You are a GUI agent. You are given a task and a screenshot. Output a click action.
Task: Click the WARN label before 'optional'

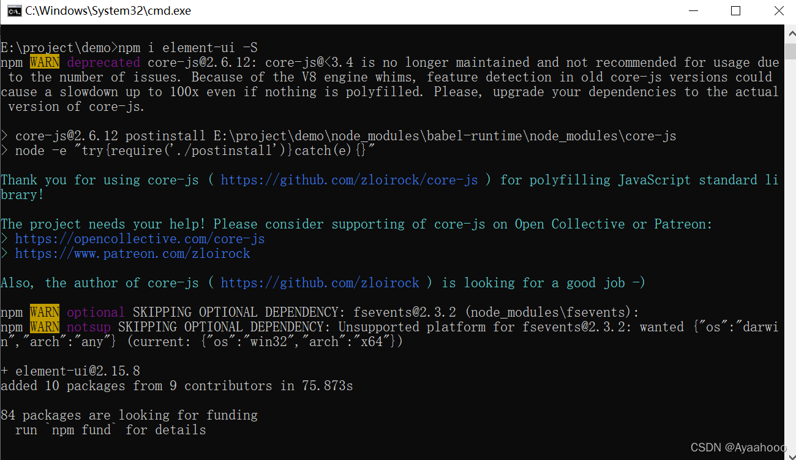[x=45, y=312]
